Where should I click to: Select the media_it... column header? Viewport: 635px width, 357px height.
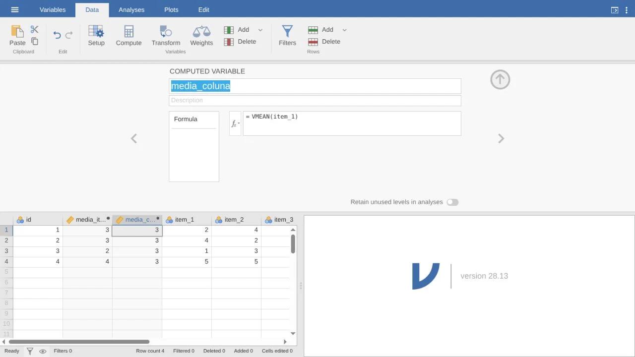(87, 220)
